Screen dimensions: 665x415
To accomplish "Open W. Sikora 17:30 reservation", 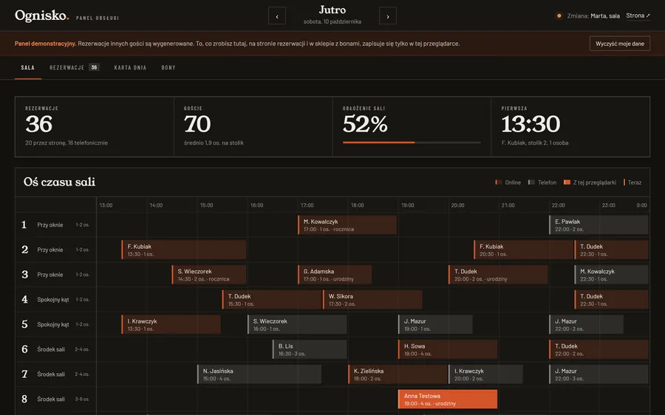I will (x=372, y=299).
